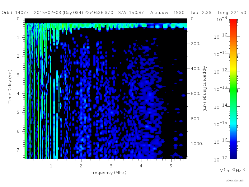249x187 pixels.
Task: Click the dark blue bottom of color bar
Action: pos(233,157)
